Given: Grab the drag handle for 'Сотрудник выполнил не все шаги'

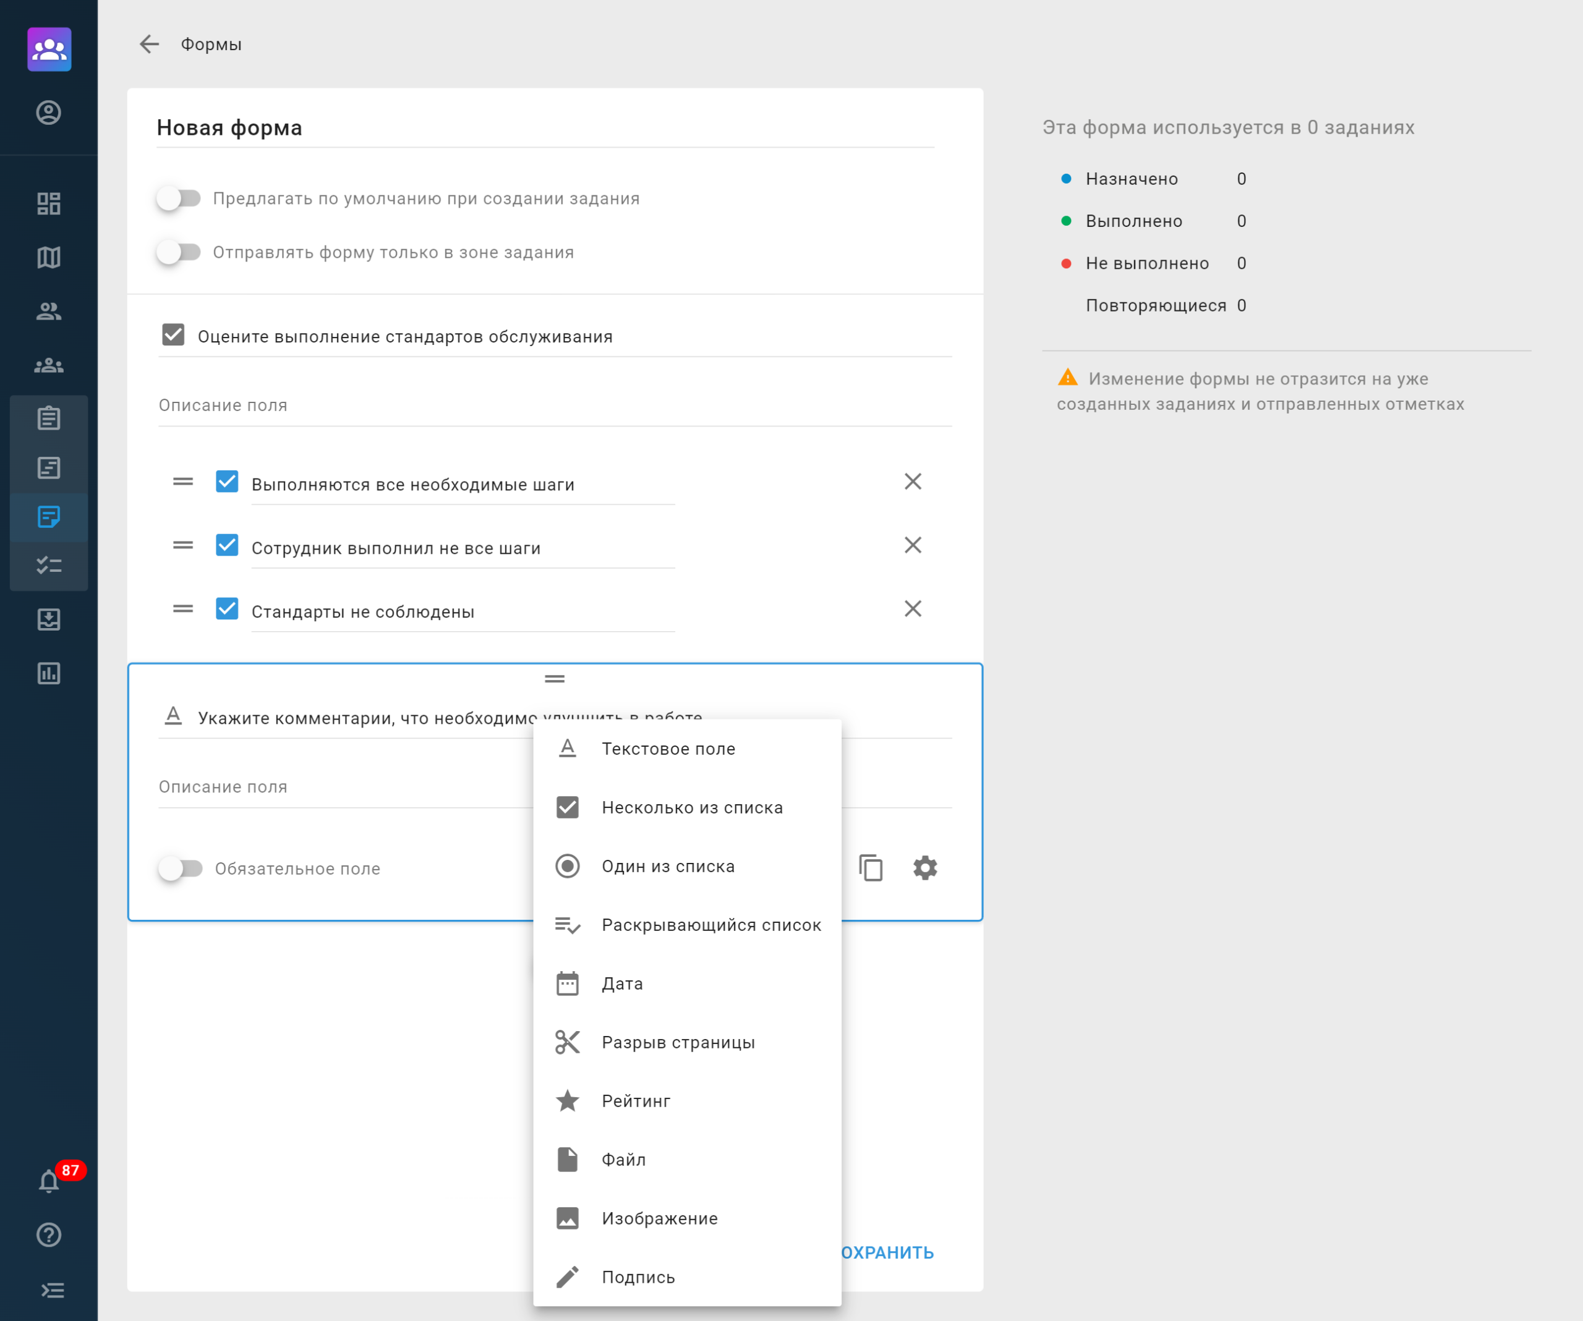Looking at the screenshot, I should 183,545.
